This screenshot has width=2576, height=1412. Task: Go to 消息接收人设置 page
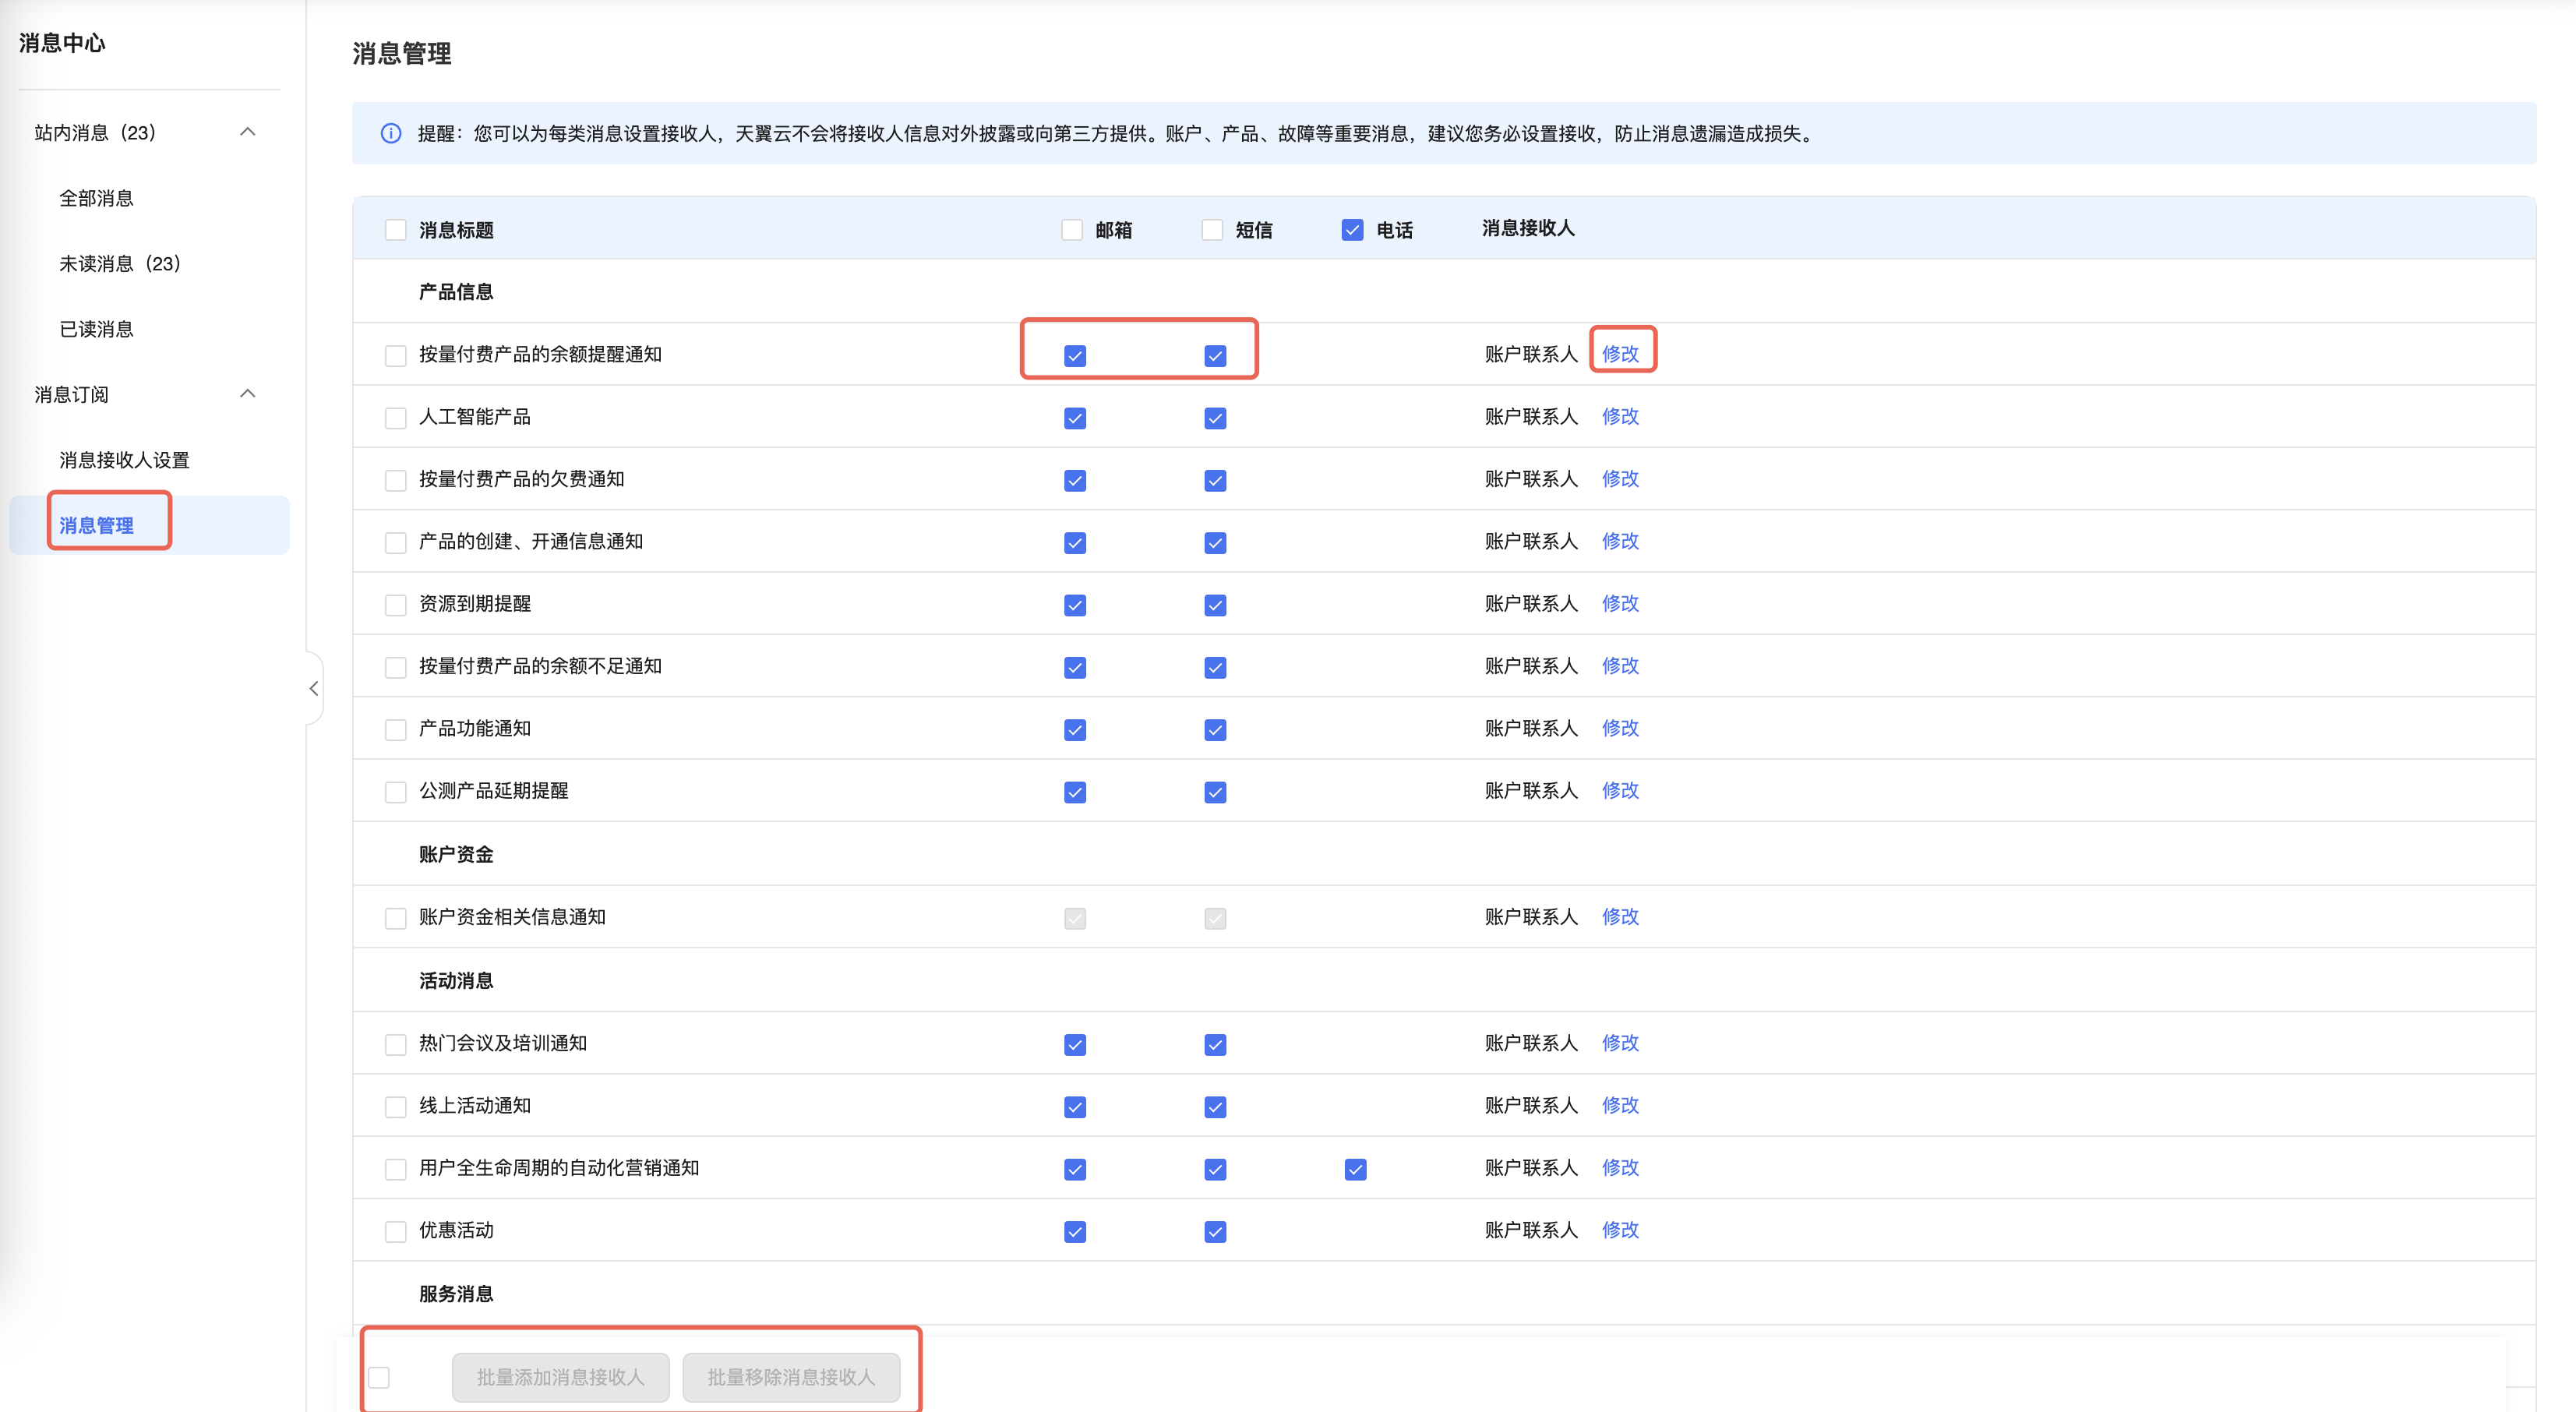(124, 460)
